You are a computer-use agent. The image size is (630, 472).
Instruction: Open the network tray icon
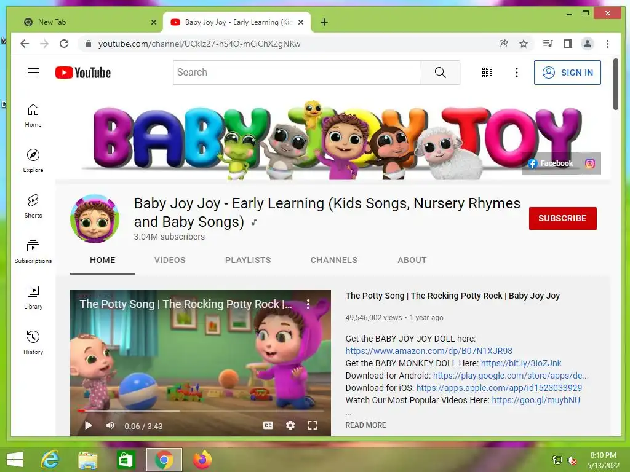pyautogui.click(x=557, y=460)
